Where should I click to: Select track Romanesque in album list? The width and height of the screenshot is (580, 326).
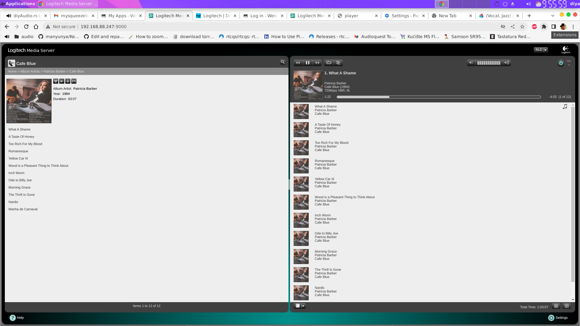click(x=18, y=151)
